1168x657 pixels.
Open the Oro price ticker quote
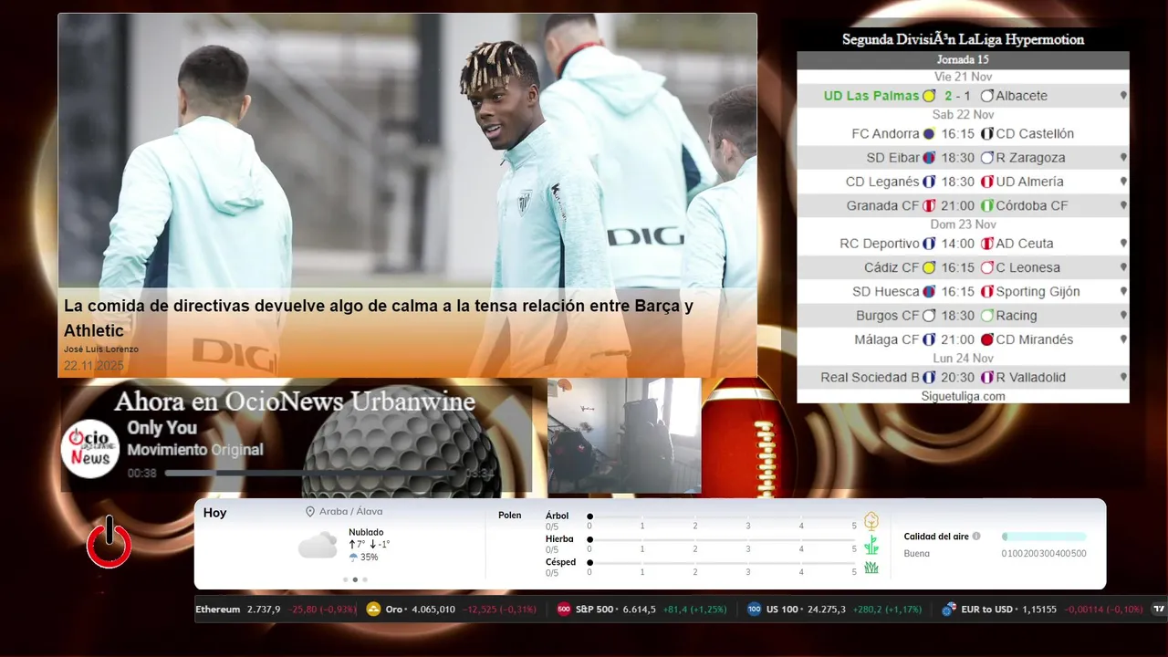coord(452,610)
